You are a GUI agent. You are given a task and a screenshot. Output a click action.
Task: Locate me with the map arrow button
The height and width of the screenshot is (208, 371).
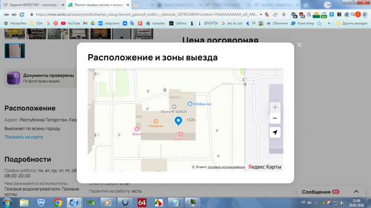275,132
